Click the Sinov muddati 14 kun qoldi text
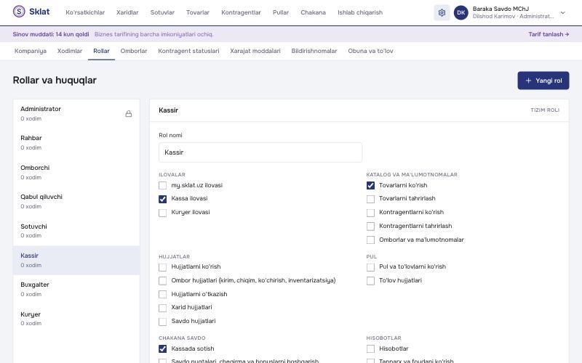The width and height of the screenshot is (582, 363). pyautogui.click(x=51, y=34)
